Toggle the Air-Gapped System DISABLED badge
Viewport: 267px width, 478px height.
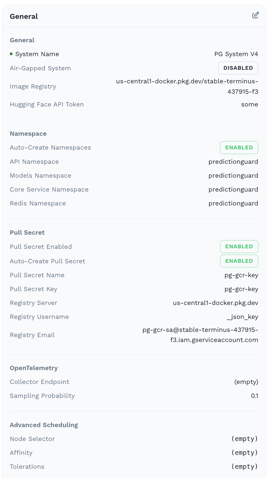(238, 68)
